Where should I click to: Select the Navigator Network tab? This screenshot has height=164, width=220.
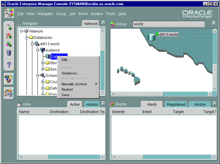[91, 24]
